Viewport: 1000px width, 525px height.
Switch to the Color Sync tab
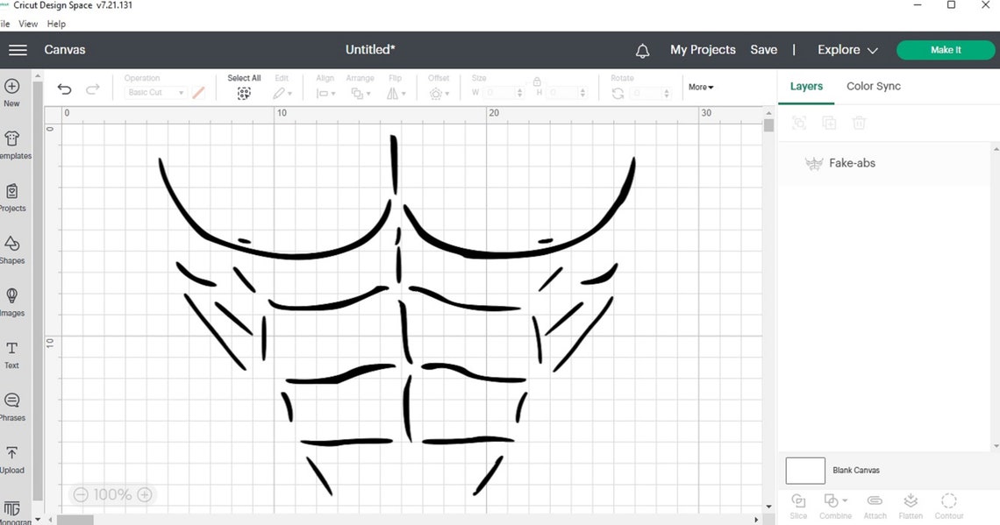pyautogui.click(x=874, y=86)
